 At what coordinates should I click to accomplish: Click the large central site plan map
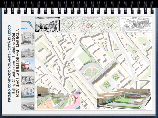(x=94, y=71)
